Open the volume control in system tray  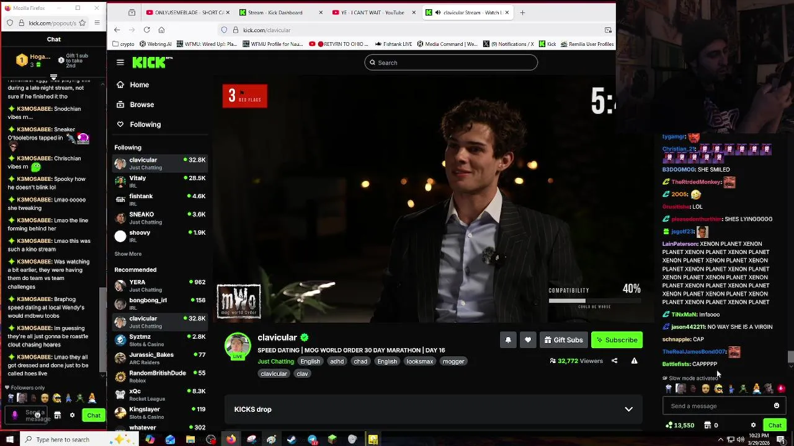click(x=741, y=439)
